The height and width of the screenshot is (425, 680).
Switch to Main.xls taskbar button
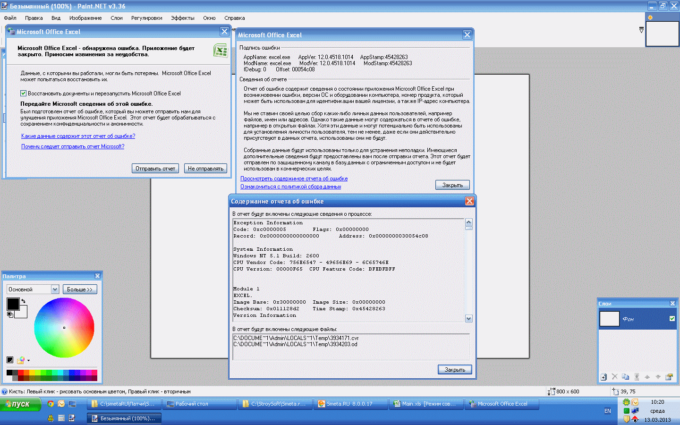pos(425,404)
